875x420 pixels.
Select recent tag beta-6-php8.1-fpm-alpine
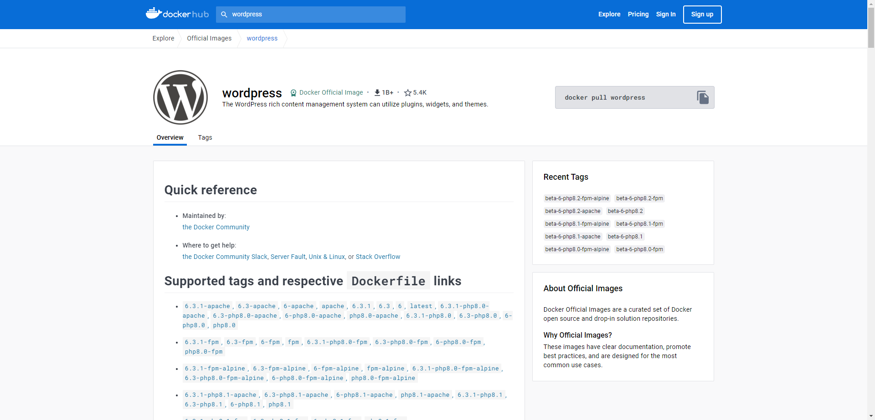577,224
